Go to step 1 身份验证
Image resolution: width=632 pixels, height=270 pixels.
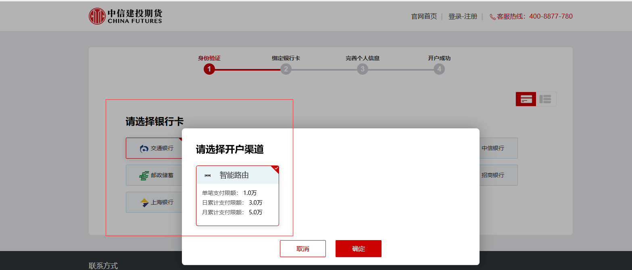209,69
